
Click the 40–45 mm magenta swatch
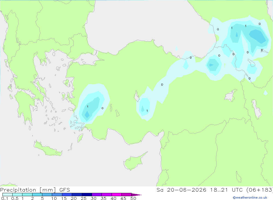point(117,195)
